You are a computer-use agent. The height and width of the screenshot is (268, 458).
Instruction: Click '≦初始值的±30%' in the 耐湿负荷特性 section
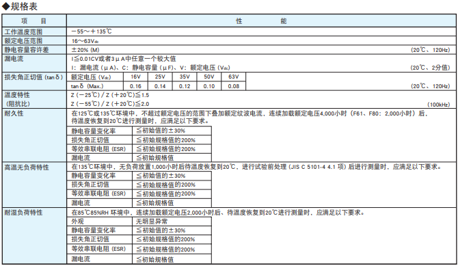(161, 230)
